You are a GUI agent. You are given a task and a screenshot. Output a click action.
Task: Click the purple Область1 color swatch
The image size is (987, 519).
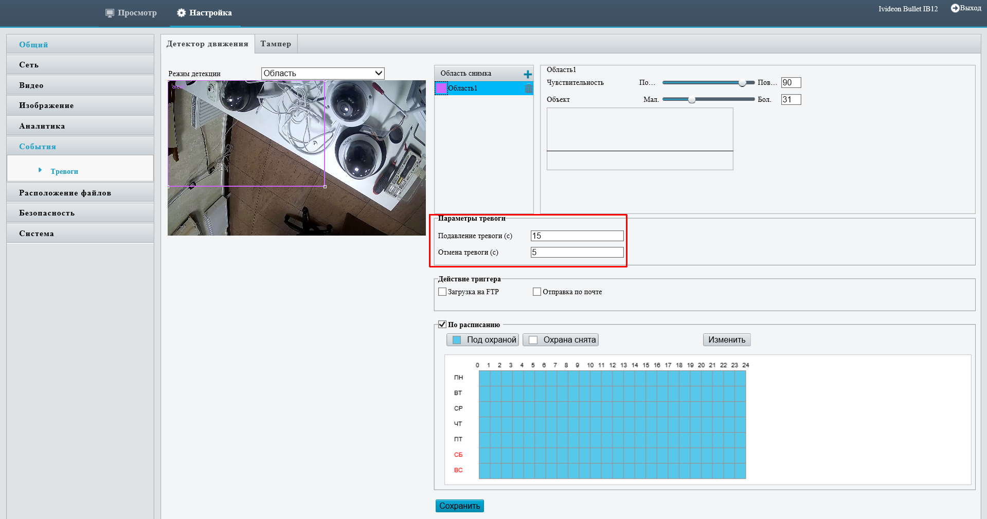441,88
